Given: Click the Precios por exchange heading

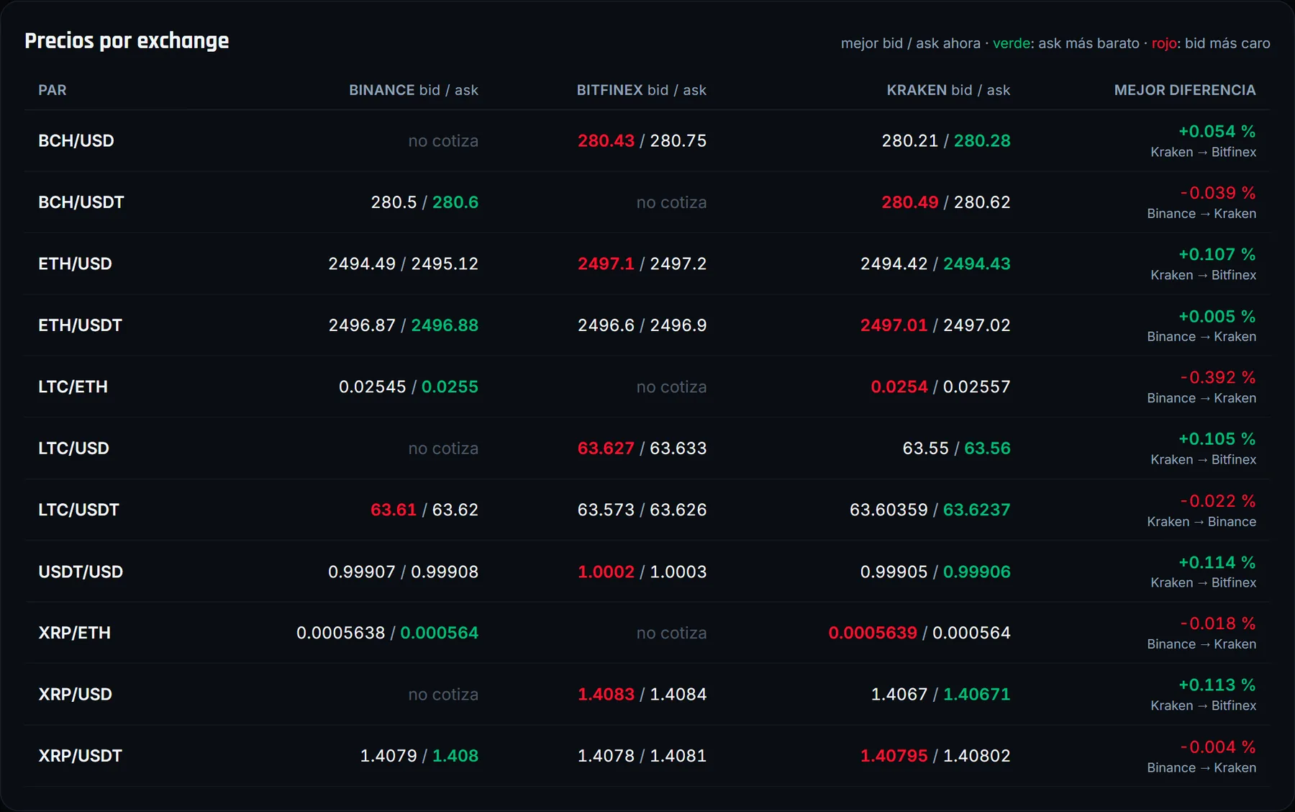Looking at the screenshot, I should [127, 41].
